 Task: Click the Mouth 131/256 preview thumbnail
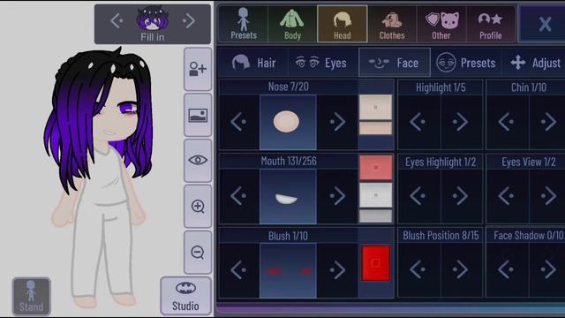point(288,196)
